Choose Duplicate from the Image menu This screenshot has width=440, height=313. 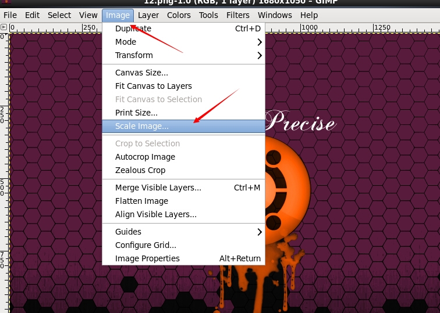click(x=183, y=28)
